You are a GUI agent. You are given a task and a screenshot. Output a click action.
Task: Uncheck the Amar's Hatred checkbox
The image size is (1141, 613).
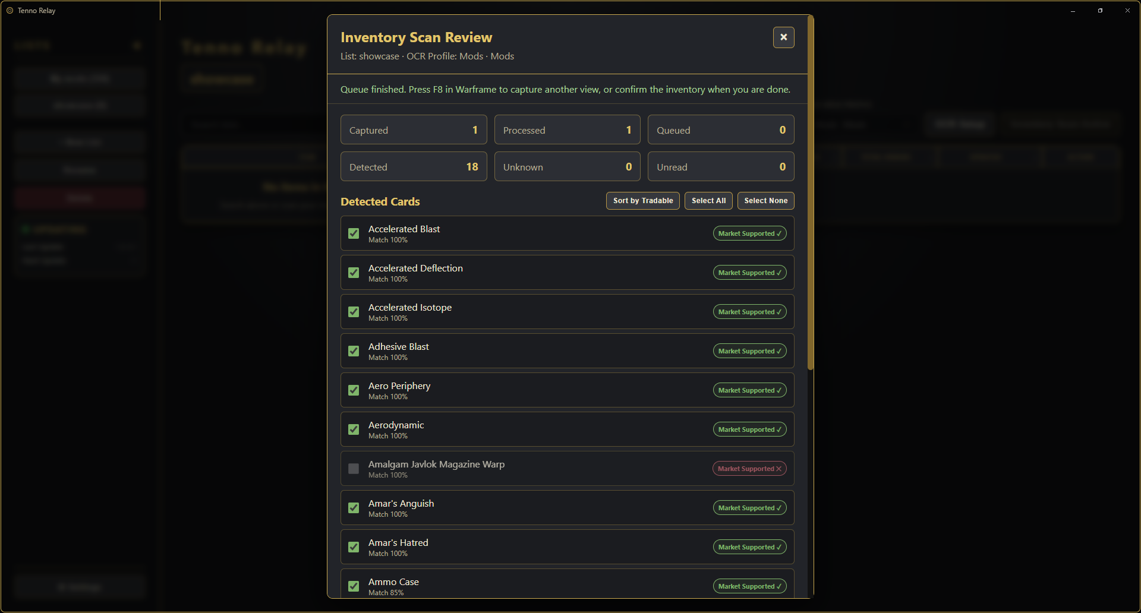click(354, 547)
